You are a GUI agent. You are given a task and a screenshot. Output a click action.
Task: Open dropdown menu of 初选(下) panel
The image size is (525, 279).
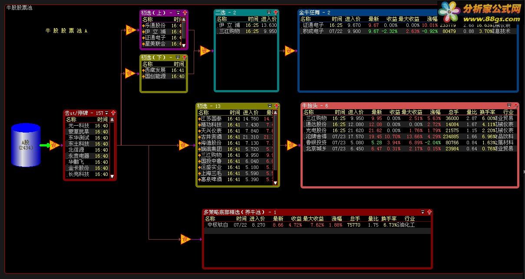[x=178, y=58]
